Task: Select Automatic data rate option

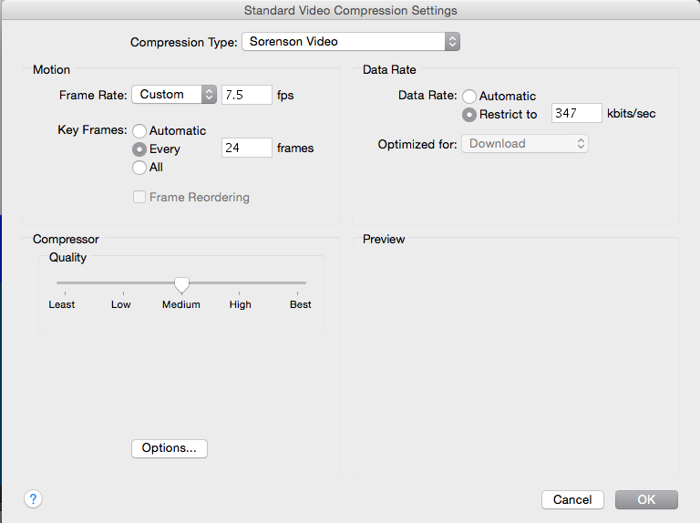Action: coord(469,96)
